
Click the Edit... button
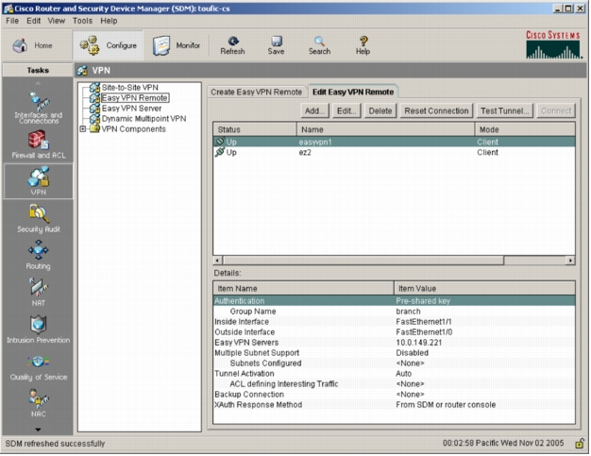point(346,111)
